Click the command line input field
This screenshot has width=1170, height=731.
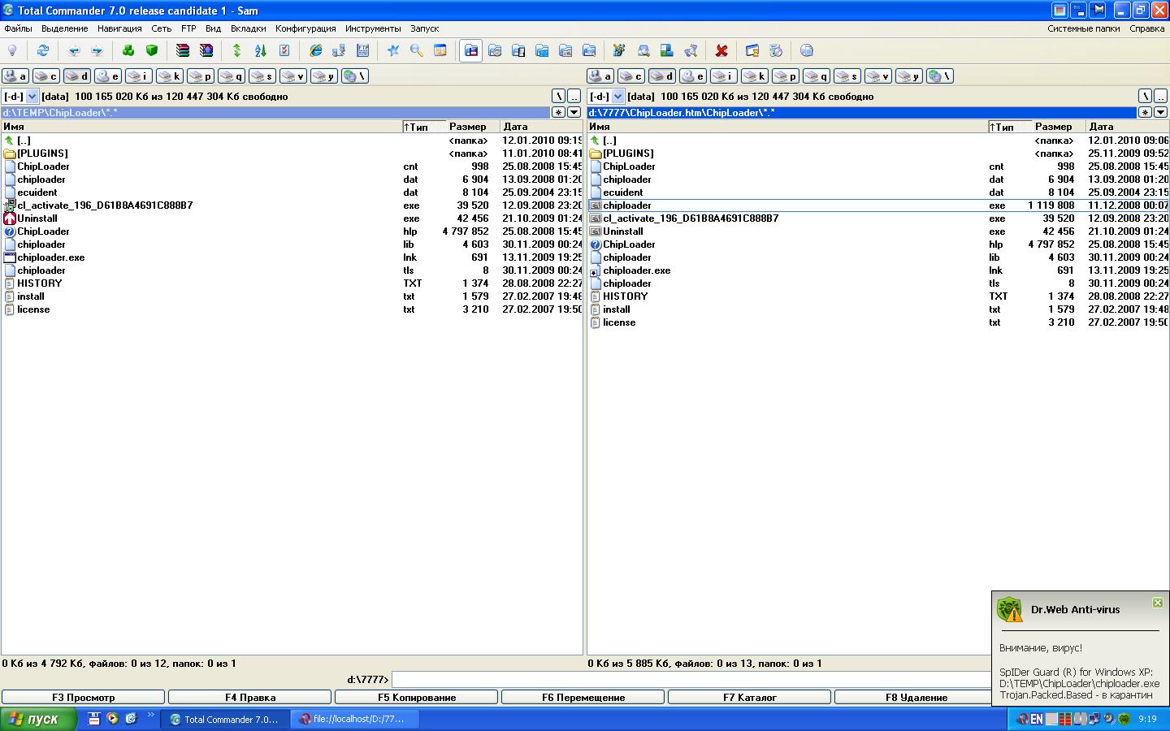click(x=691, y=679)
